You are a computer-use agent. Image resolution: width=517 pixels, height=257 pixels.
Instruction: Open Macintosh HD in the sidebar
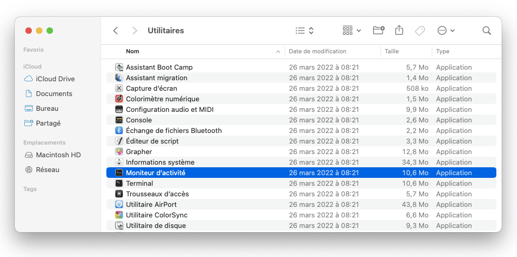(x=53, y=155)
